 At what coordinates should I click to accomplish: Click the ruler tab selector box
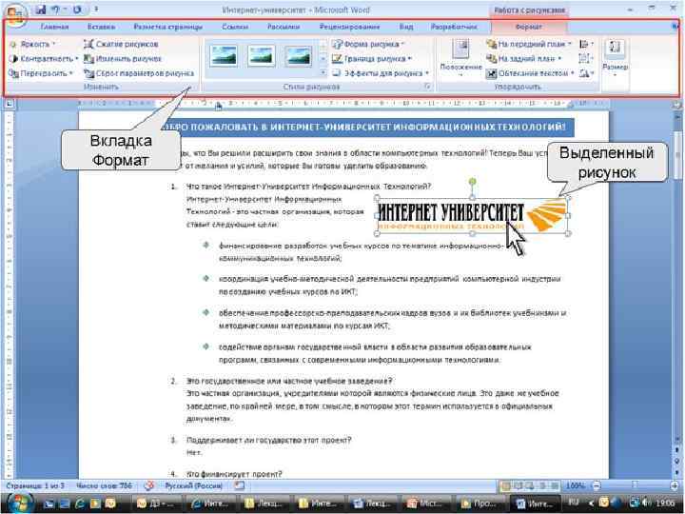tap(9, 104)
